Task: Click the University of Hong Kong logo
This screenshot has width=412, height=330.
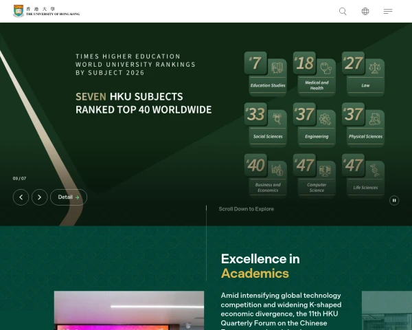Action: [x=47, y=11]
